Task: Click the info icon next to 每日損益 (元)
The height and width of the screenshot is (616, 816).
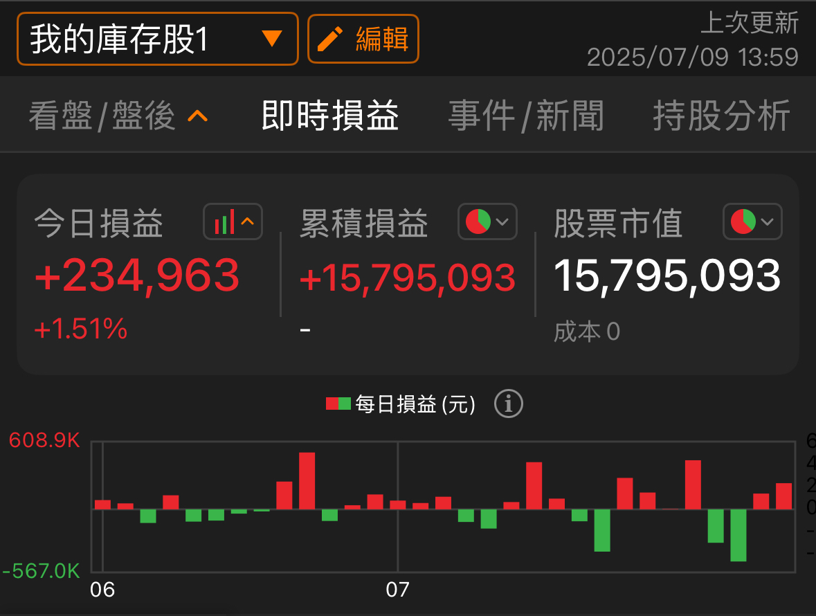Action: (x=509, y=404)
